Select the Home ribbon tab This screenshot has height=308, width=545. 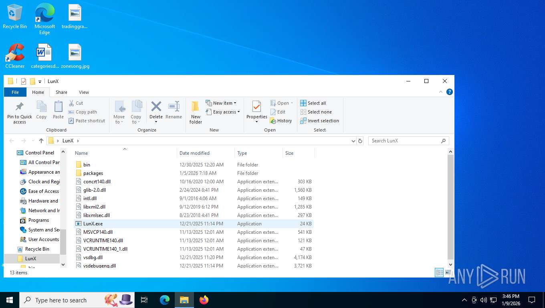(x=38, y=92)
